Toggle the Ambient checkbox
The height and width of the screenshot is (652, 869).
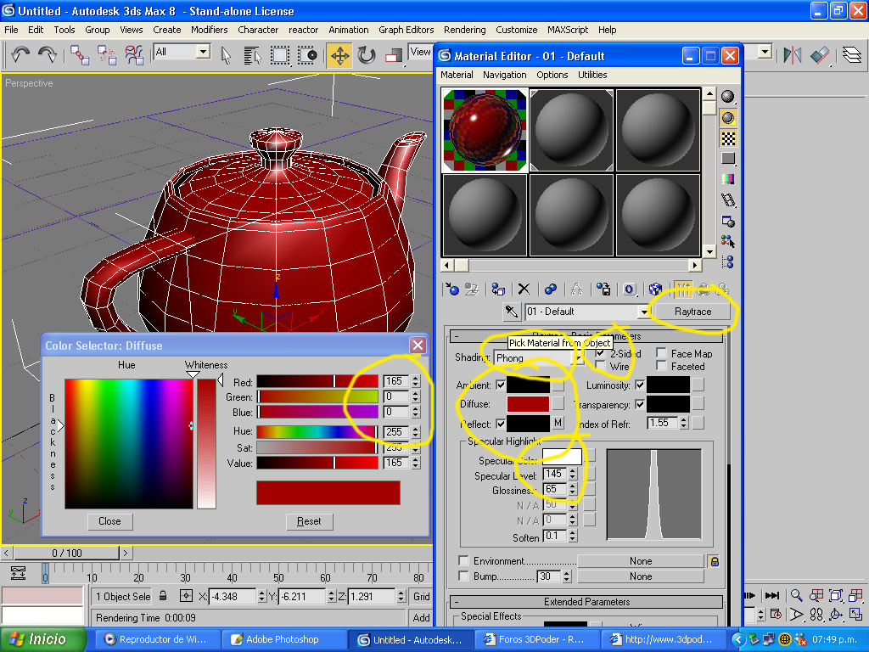pyautogui.click(x=501, y=385)
